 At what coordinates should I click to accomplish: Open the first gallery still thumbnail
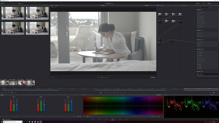(13, 13)
